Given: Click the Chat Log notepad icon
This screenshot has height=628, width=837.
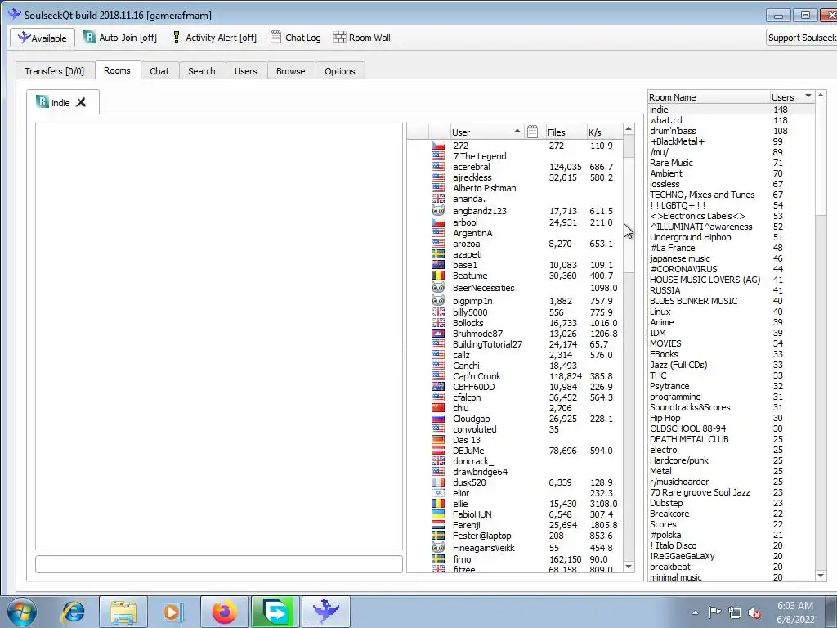Looking at the screenshot, I should point(275,38).
